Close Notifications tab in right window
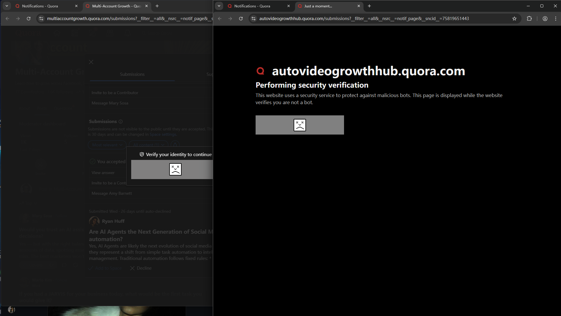Viewport: 561px width, 316px height. 289,6
